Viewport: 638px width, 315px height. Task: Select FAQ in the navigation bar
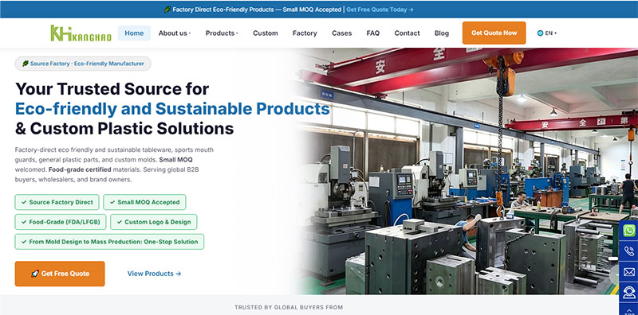373,33
